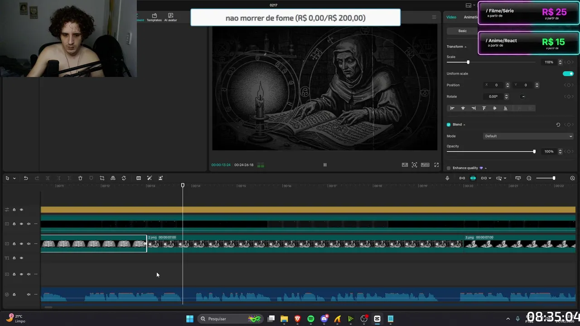Toggle the Uniform scale switch

(568, 73)
